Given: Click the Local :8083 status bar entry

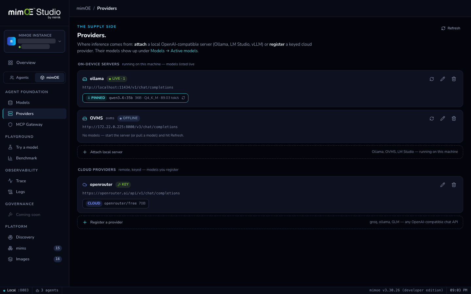Looking at the screenshot, I should pos(16,290).
